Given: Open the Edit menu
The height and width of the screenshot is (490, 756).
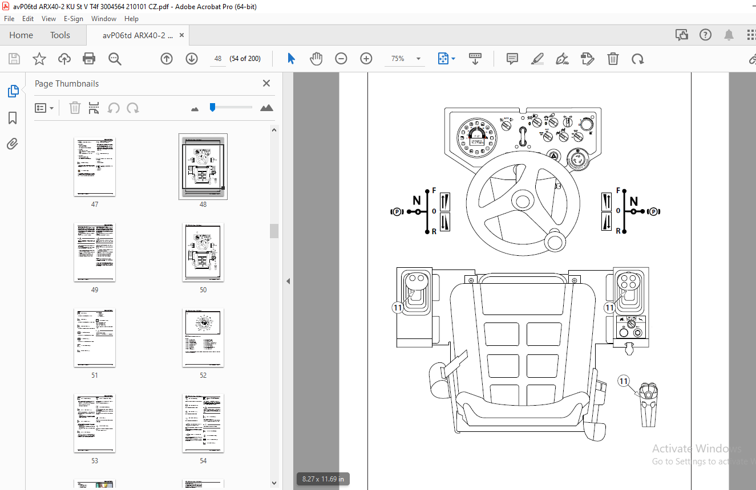Looking at the screenshot, I should click(x=28, y=19).
